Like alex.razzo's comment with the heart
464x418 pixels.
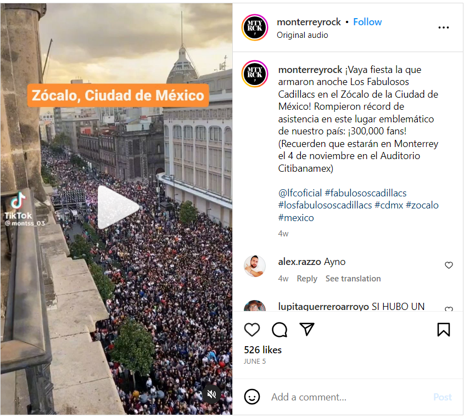449,265
